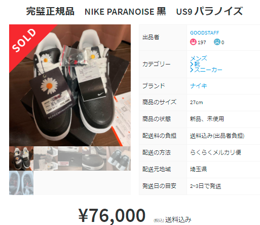The image size is (260, 225).
Task: Click the main product photo
Action: [x=70, y=85]
